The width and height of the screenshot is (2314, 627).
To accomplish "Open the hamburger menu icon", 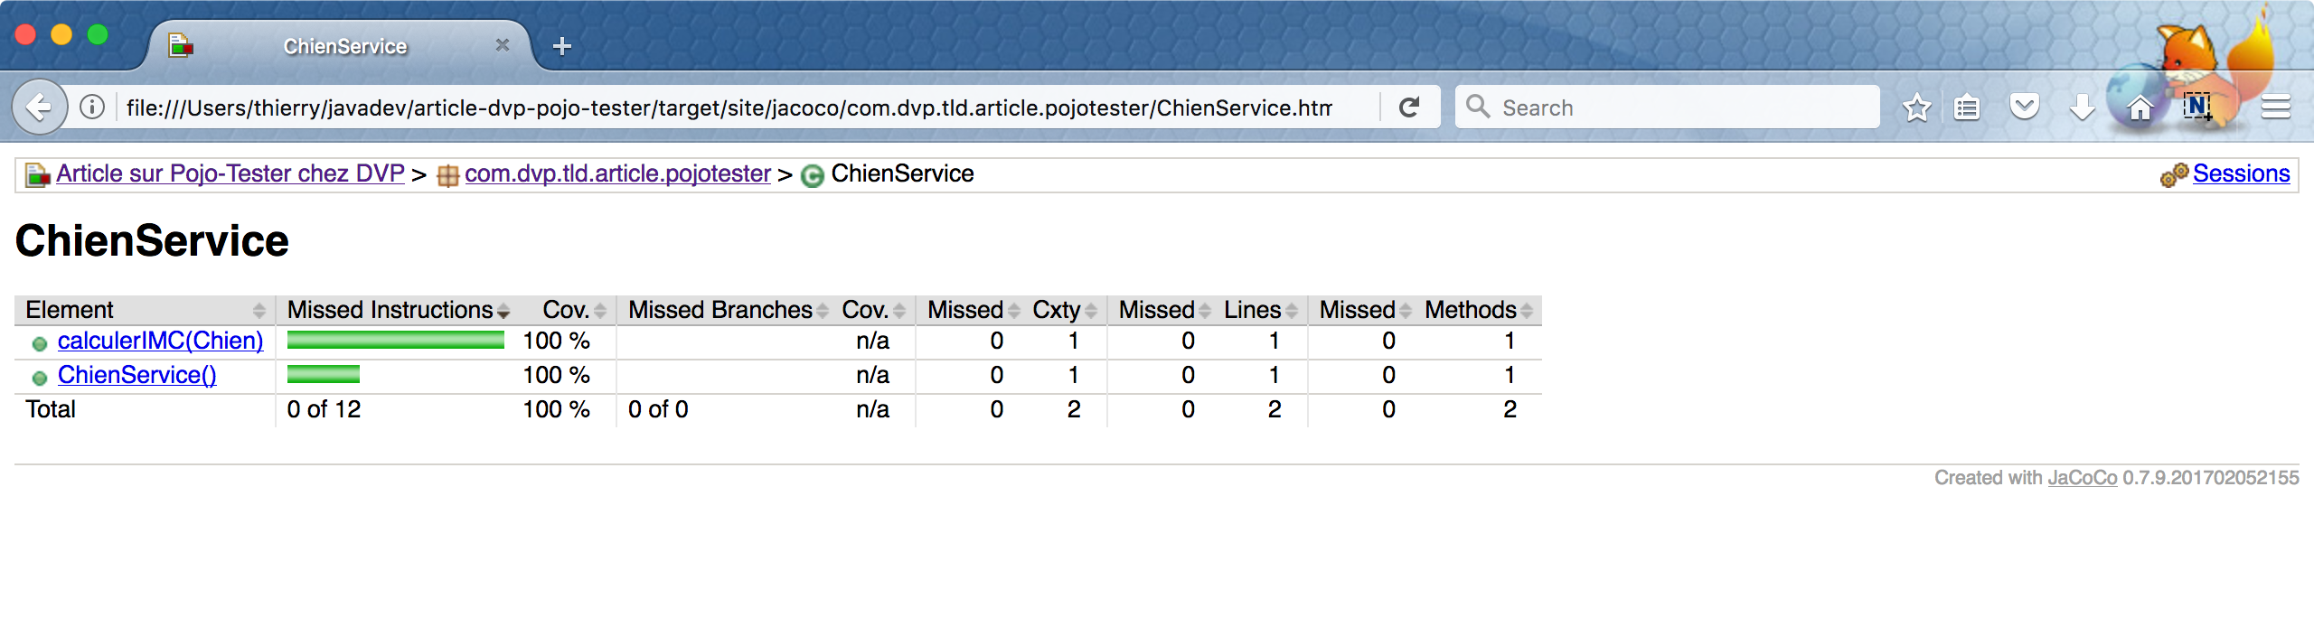I will tap(2275, 108).
